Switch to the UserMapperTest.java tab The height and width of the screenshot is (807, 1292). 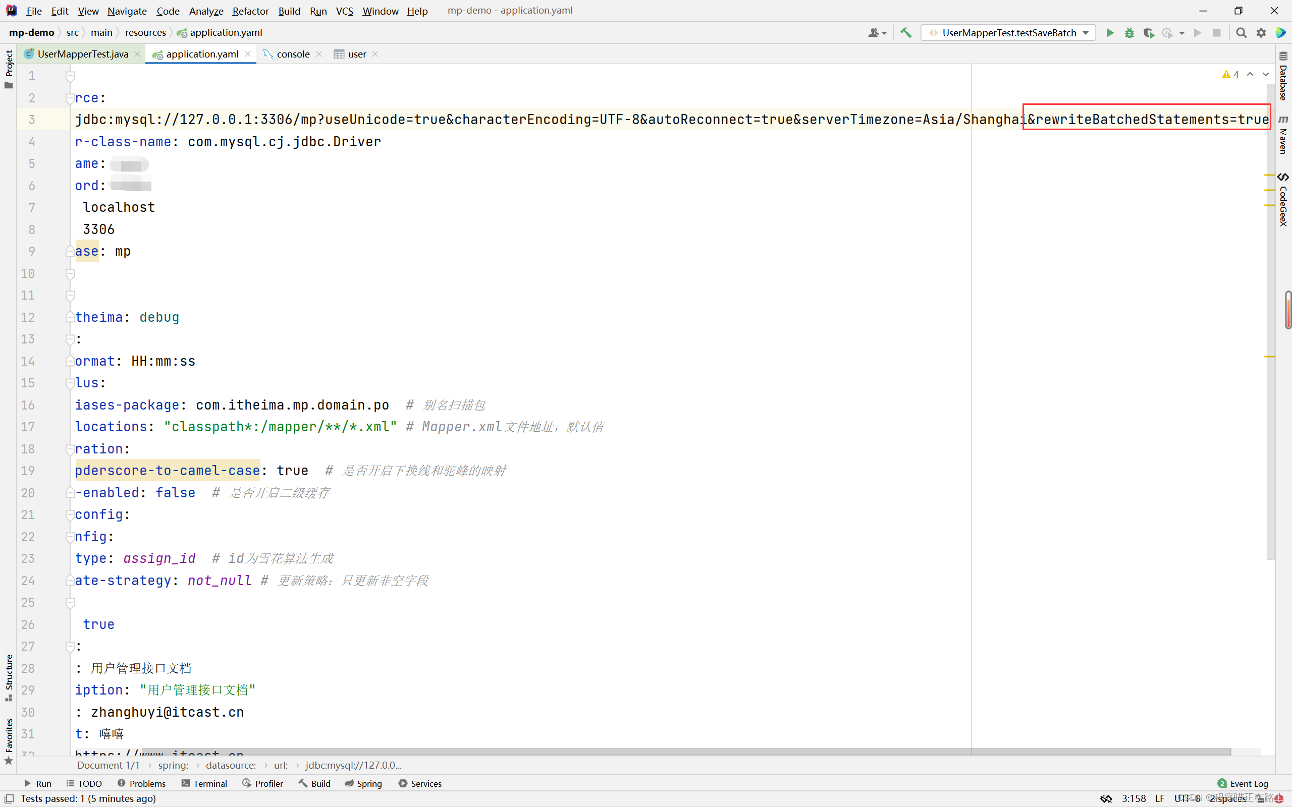(x=83, y=54)
